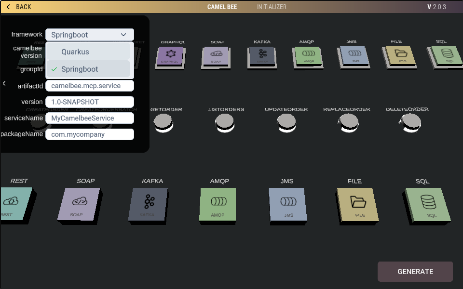Select the KAFKA component icon
463x289 pixels.
pyautogui.click(x=262, y=55)
